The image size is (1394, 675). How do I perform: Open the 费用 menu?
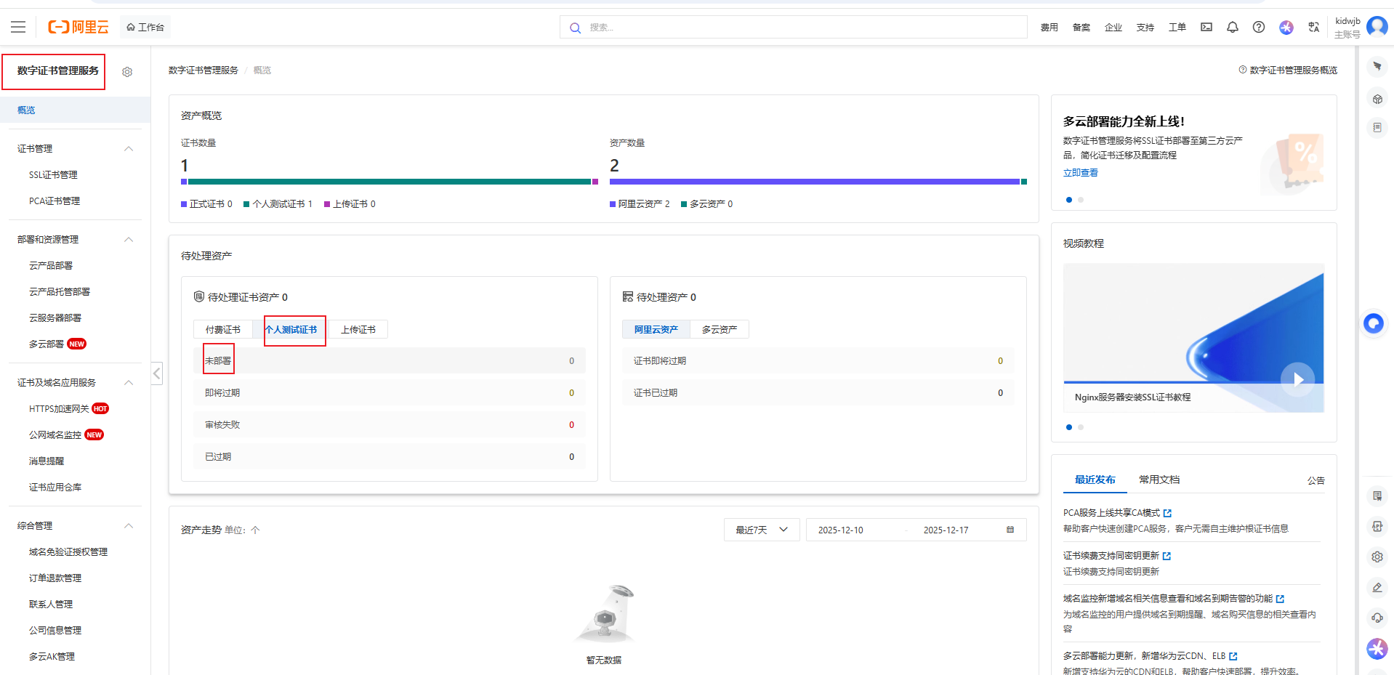1049,28
